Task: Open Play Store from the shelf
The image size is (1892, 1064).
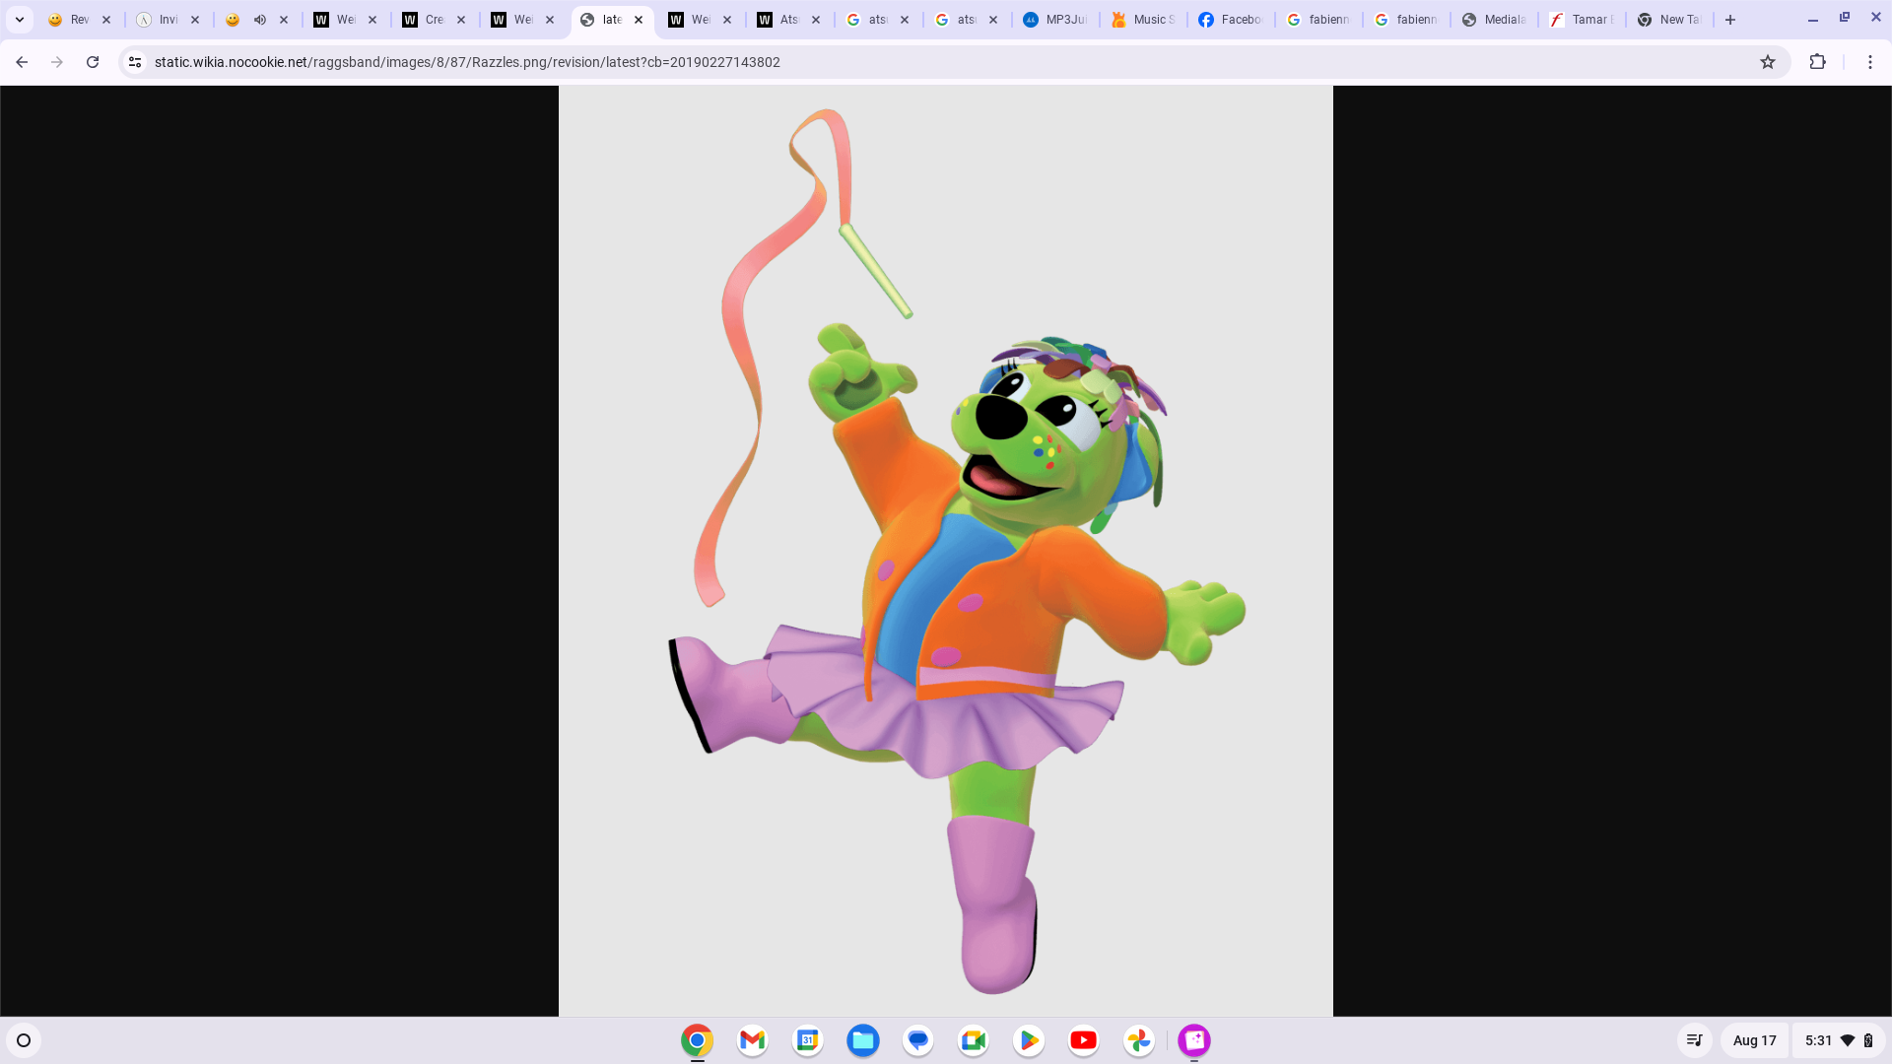Action: click(x=1029, y=1040)
